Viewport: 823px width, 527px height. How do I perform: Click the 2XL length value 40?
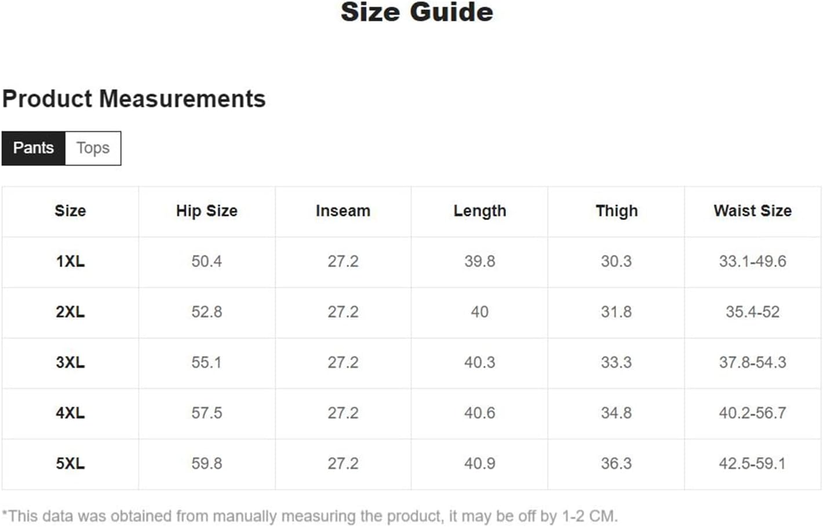(480, 312)
